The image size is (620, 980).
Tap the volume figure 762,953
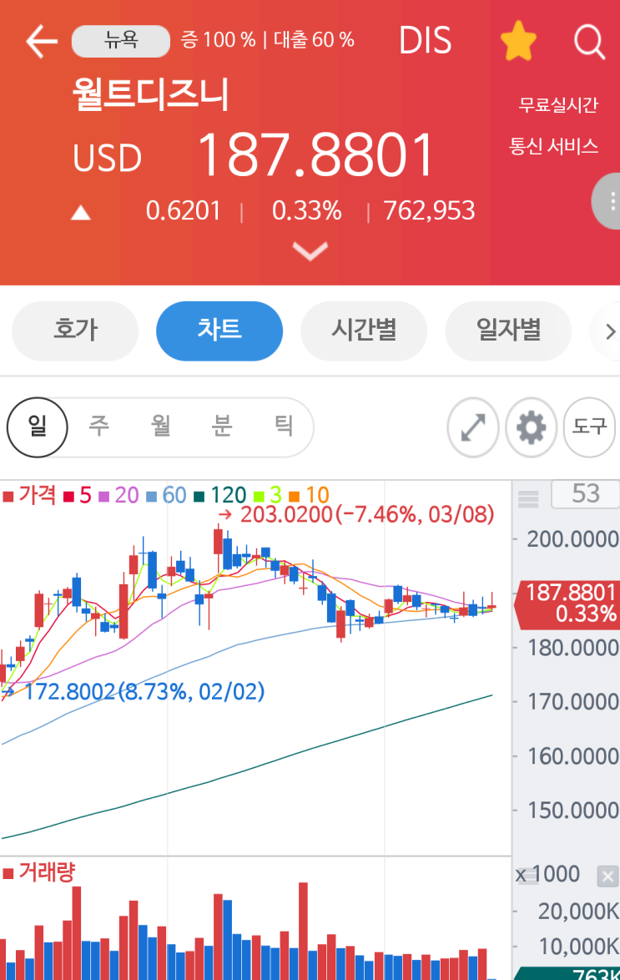pyautogui.click(x=429, y=210)
